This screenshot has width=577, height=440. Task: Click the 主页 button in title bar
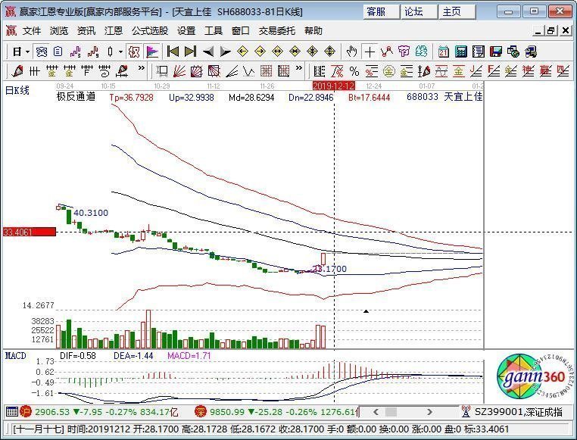[x=457, y=12]
